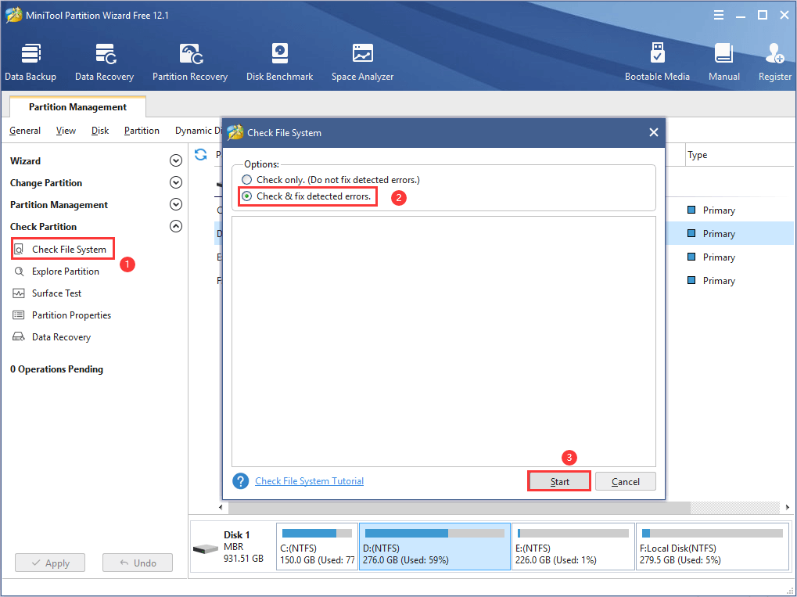Close the Check File System dialog
The height and width of the screenshot is (597, 797).
click(x=654, y=132)
